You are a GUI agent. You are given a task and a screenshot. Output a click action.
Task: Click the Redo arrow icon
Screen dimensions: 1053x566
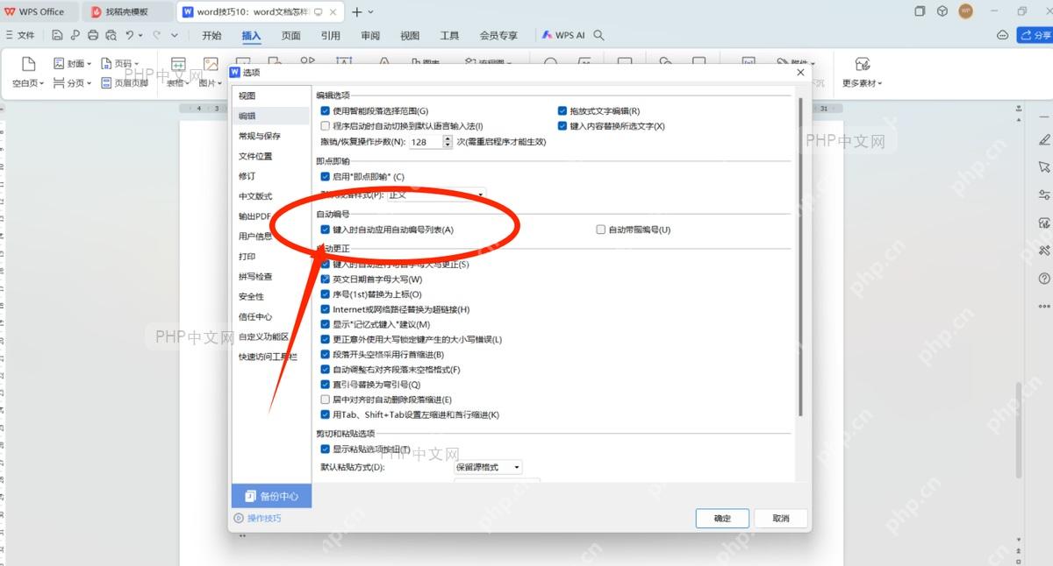[157, 35]
